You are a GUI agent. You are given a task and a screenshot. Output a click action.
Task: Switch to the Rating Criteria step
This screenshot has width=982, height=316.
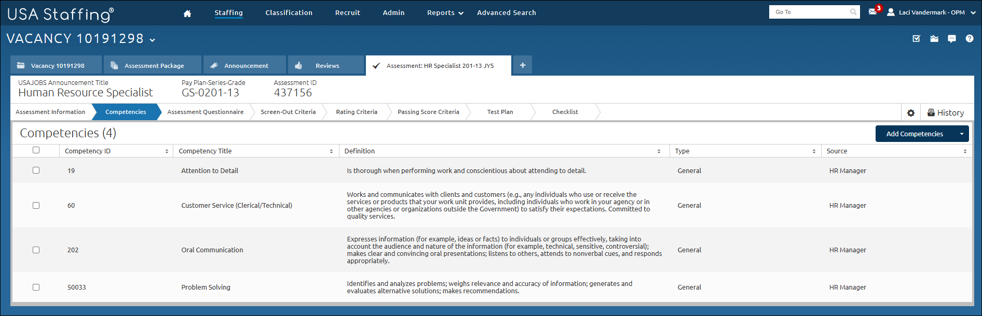(x=357, y=112)
